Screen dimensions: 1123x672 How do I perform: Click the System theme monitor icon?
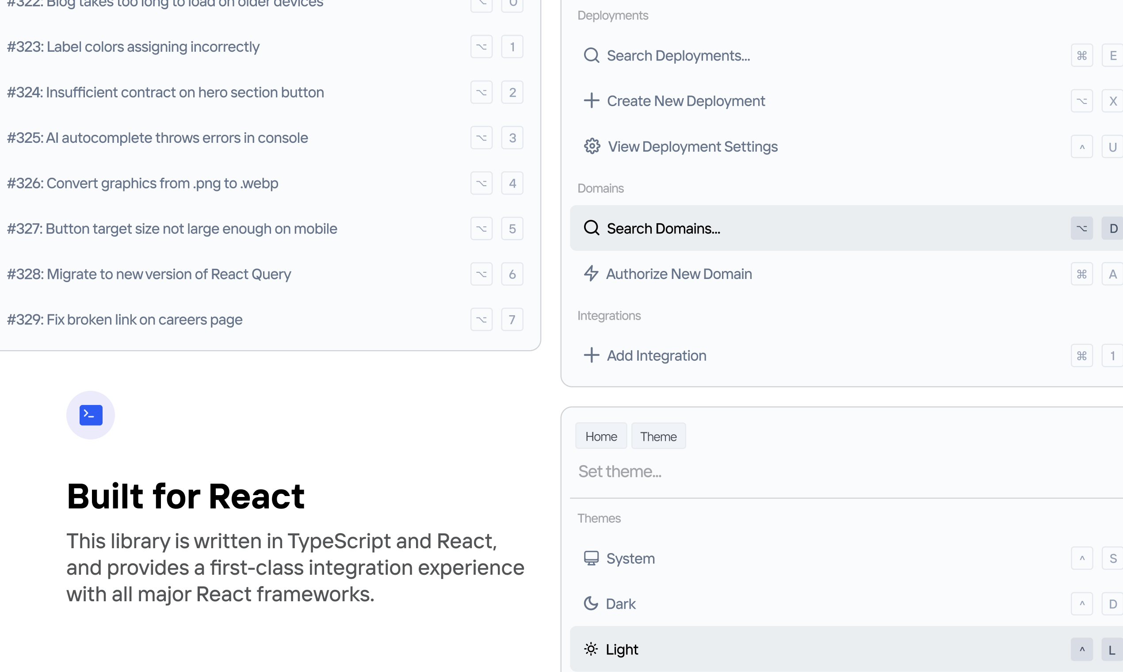pyautogui.click(x=591, y=557)
